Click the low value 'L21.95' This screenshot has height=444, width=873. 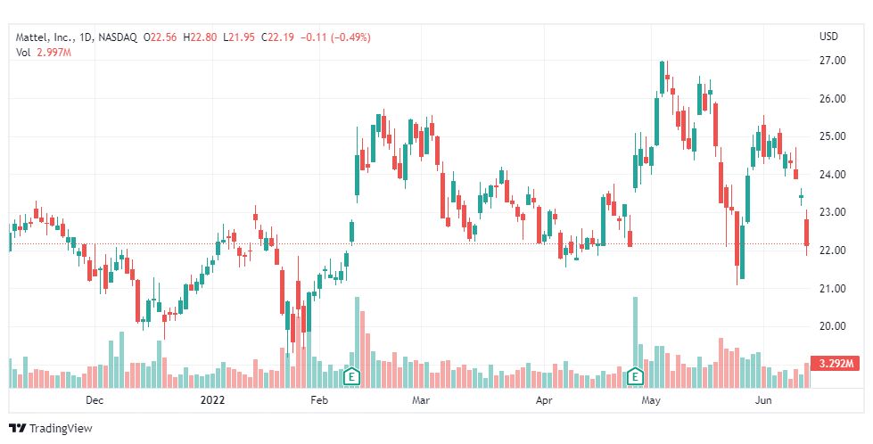[239, 37]
